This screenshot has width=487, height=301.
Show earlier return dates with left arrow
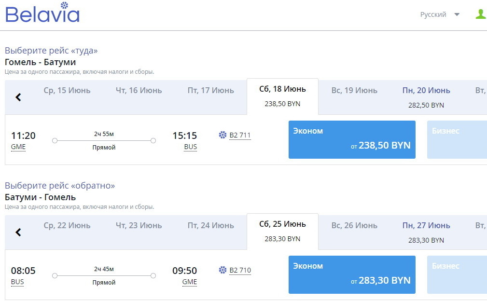18,233
